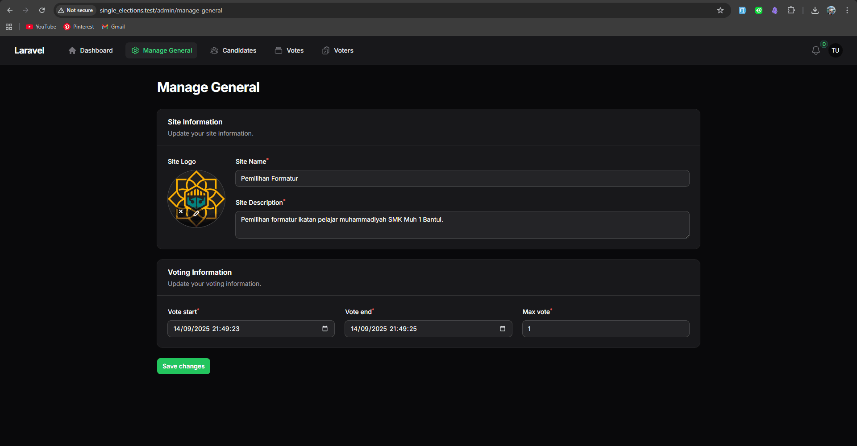Reload the page
This screenshot has height=446, width=857.
pyautogui.click(x=42, y=10)
